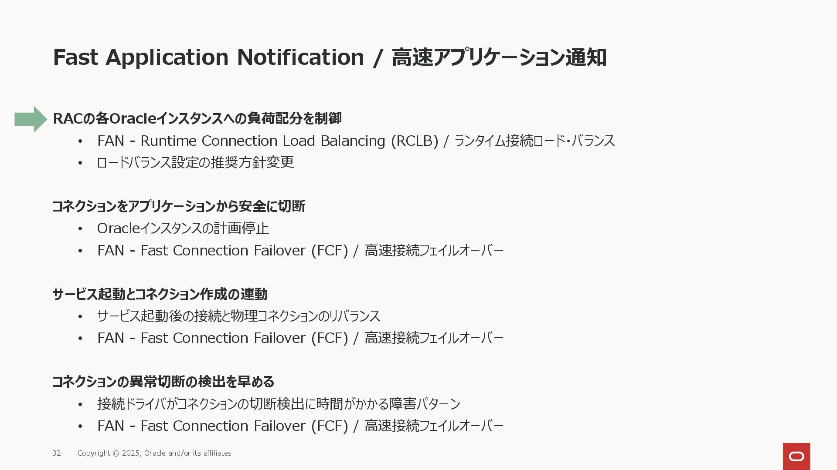Click the red Oracle logo icon

point(796,457)
